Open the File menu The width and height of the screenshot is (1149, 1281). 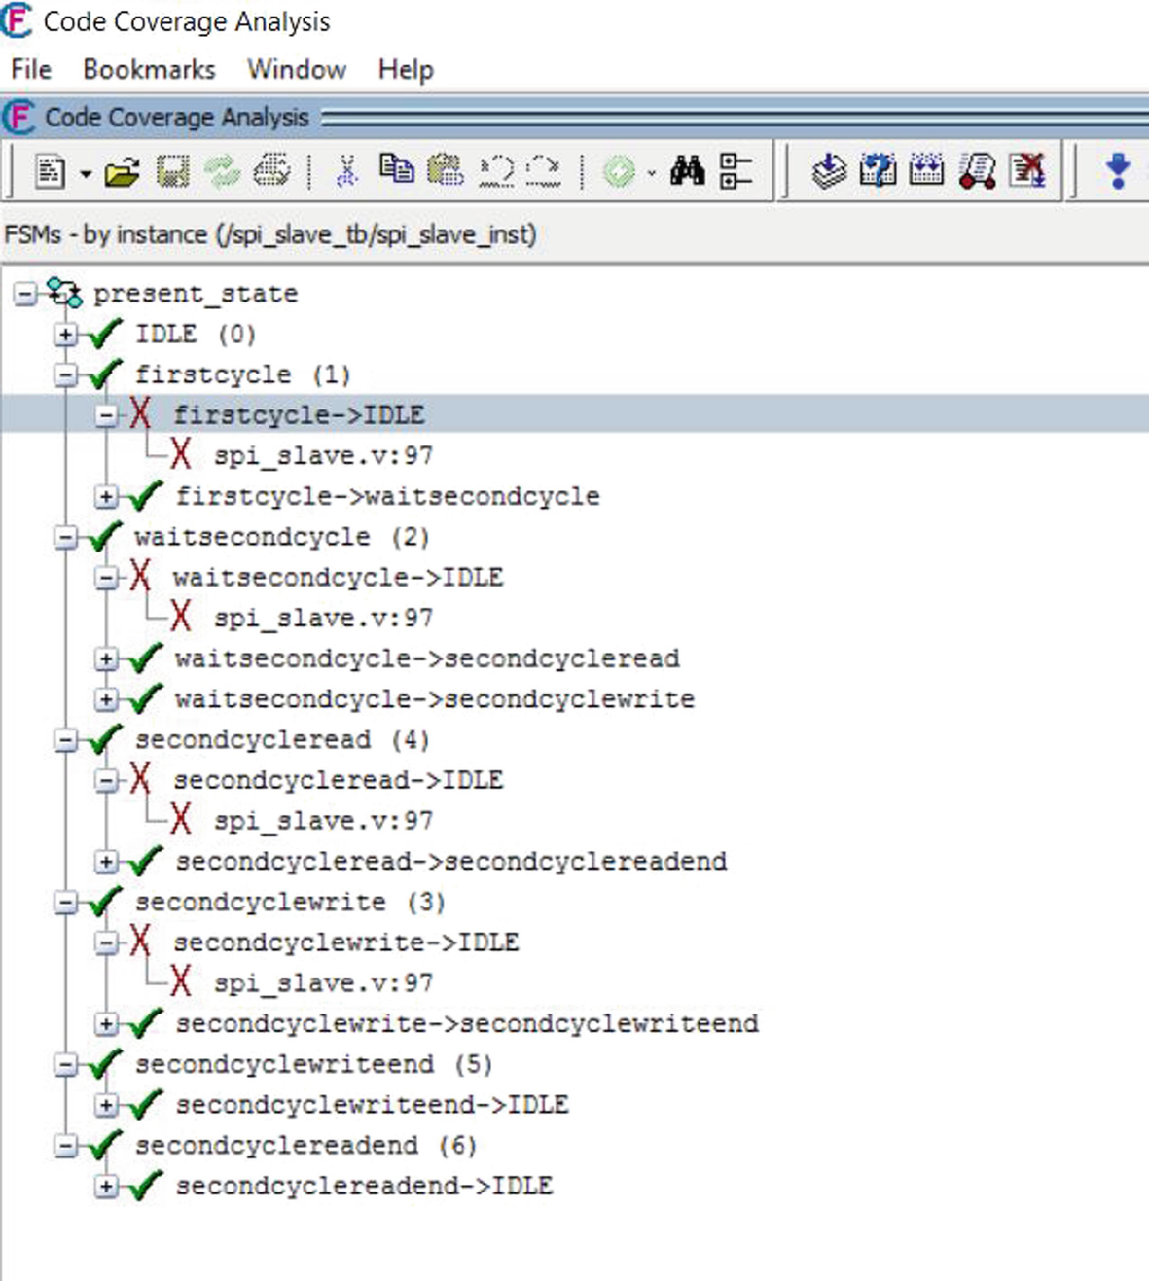[x=31, y=70]
